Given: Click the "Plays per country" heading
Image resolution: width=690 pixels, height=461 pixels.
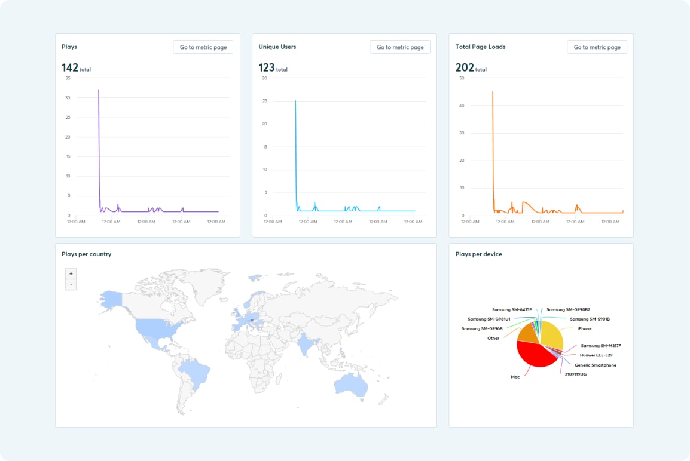Looking at the screenshot, I should tap(86, 254).
